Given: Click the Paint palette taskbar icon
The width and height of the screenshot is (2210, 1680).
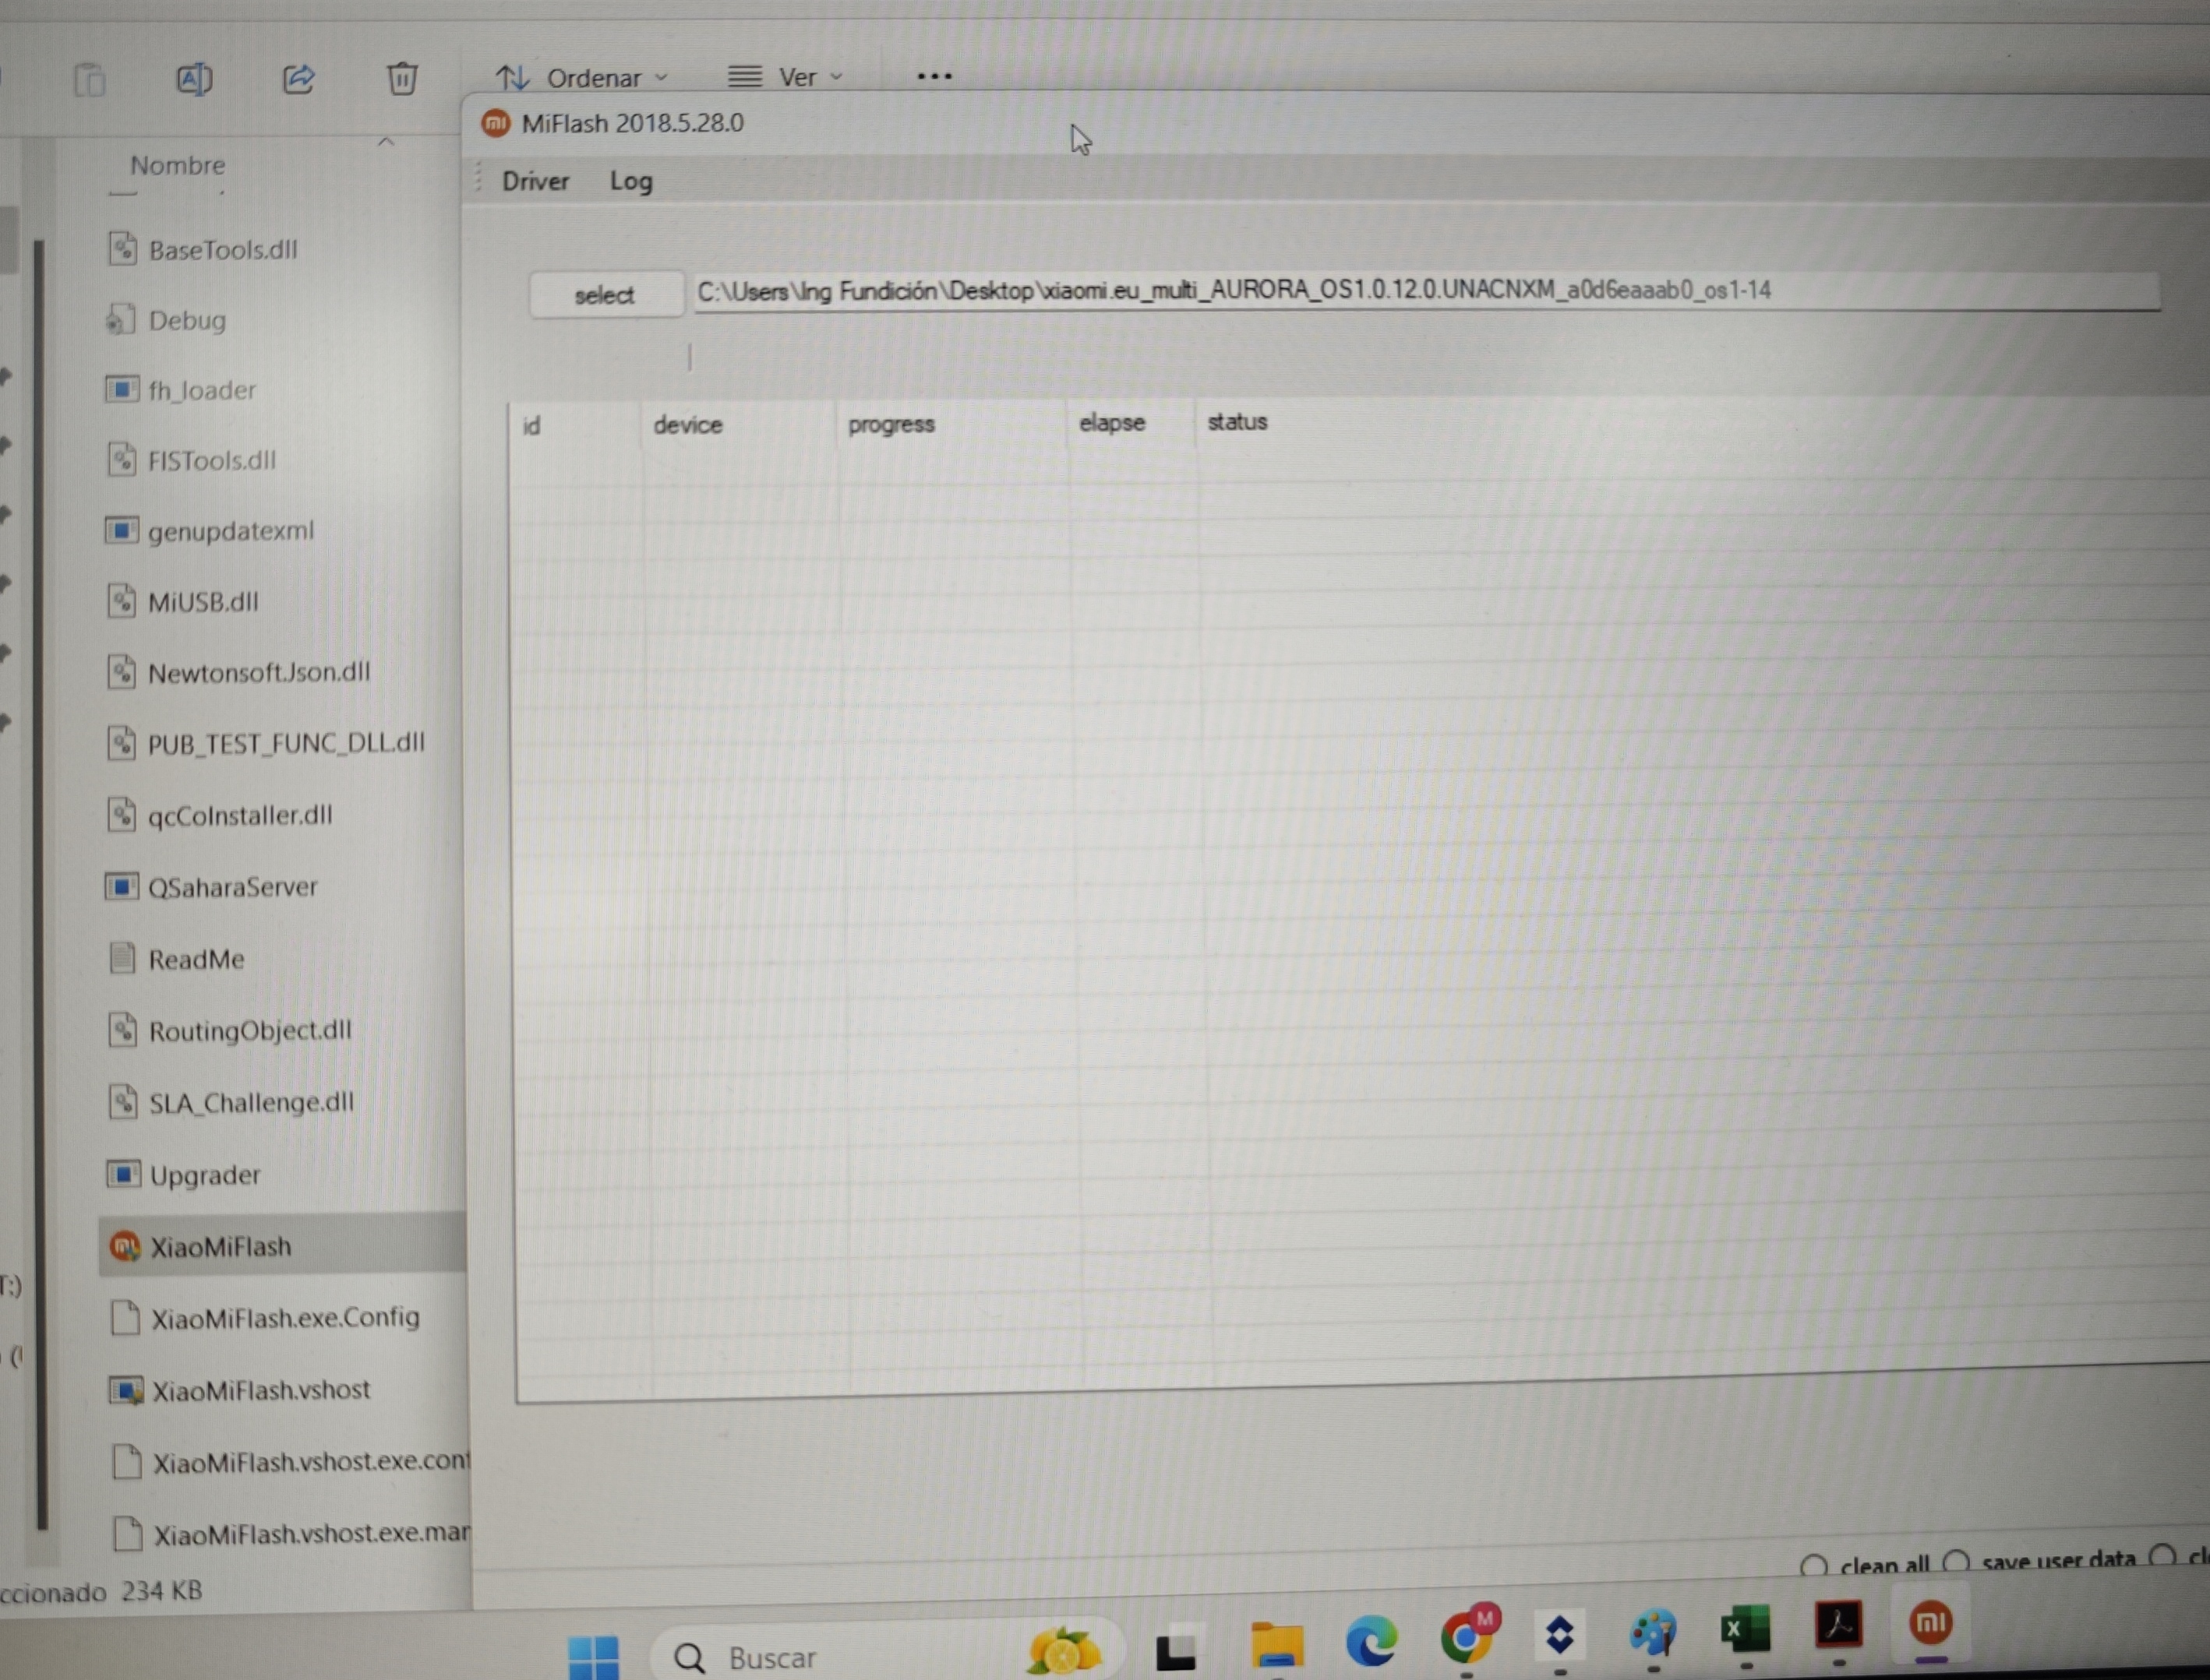Looking at the screenshot, I should coord(1653,1633).
